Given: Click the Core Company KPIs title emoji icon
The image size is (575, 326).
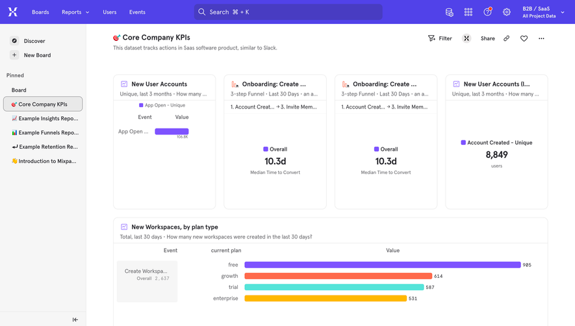Looking at the screenshot, I should tap(116, 38).
